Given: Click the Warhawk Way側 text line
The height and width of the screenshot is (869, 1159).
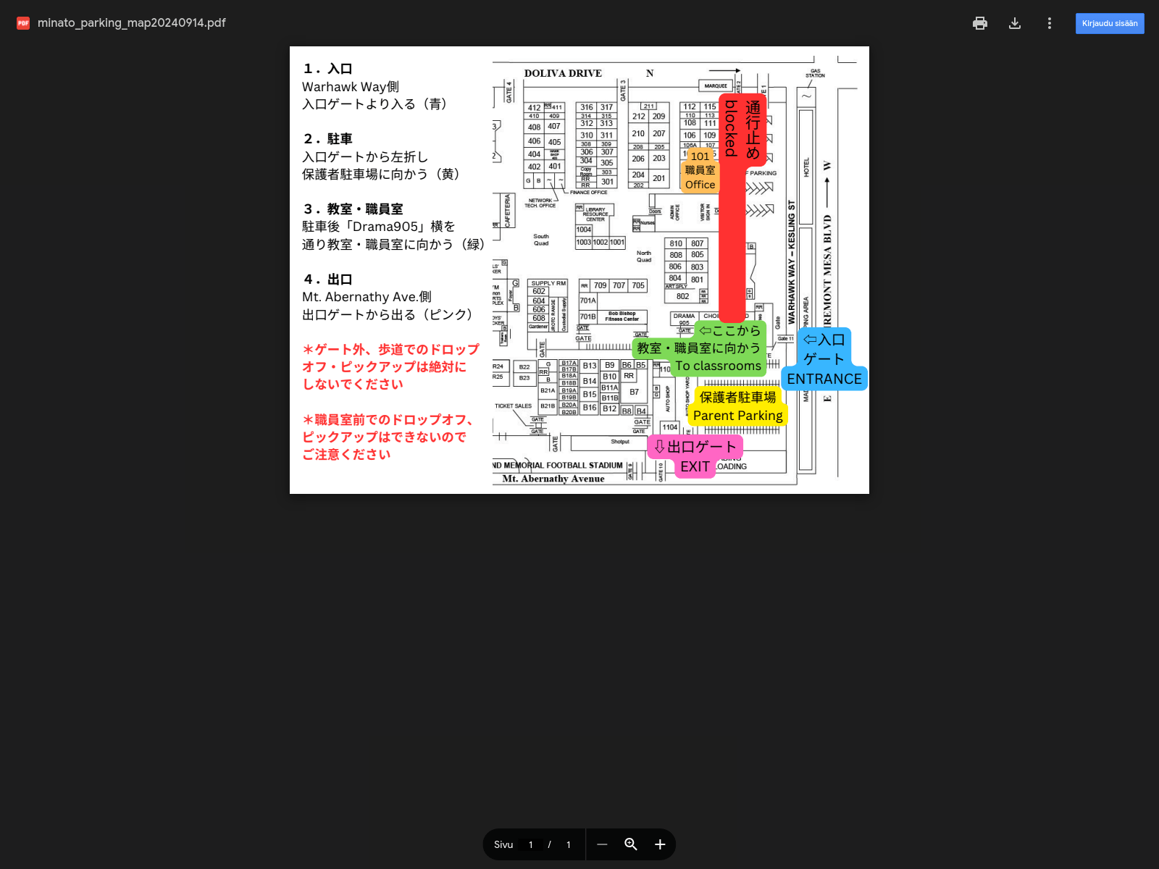Looking at the screenshot, I should (351, 87).
